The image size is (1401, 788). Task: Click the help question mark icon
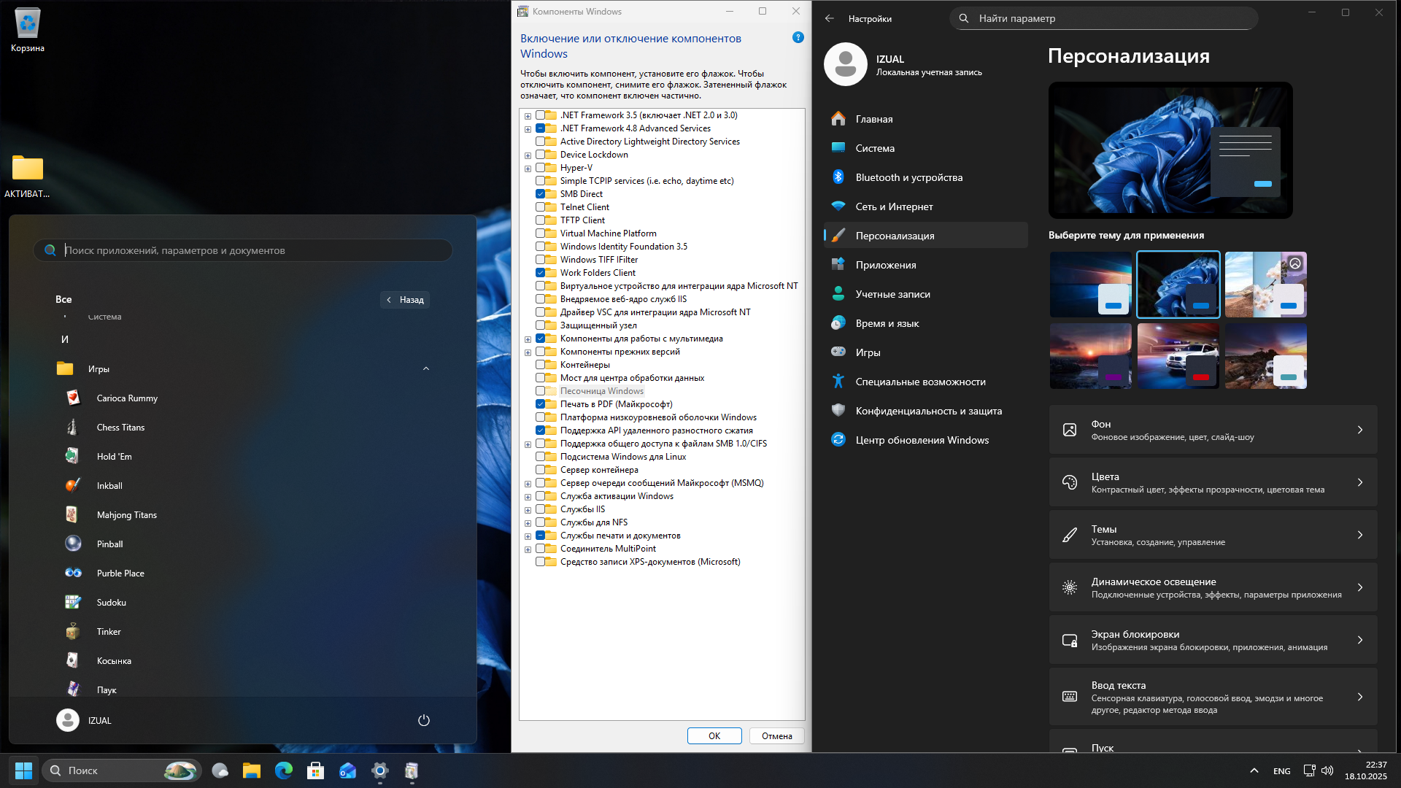click(x=798, y=38)
